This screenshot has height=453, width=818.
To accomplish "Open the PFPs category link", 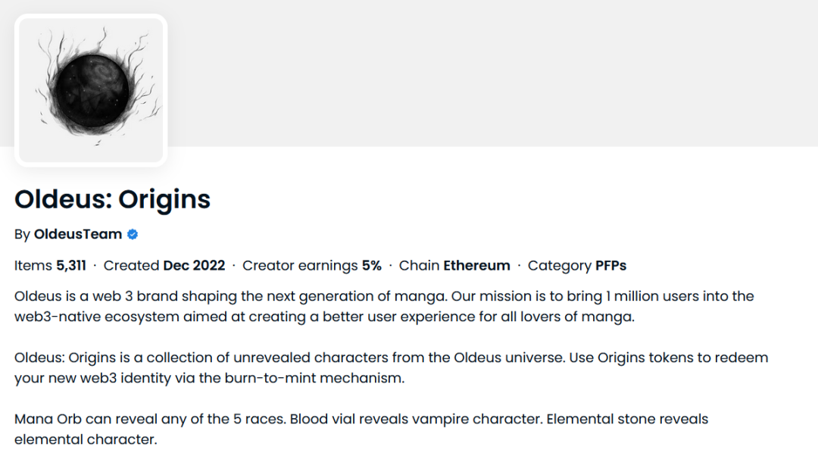I will [610, 266].
